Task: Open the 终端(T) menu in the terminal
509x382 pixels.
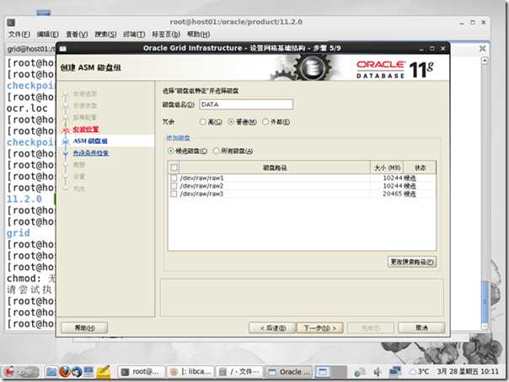Action: (134, 34)
